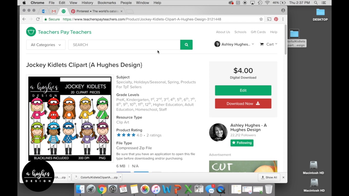Open the Window menu

pyautogui.click(x=143, y=3)
